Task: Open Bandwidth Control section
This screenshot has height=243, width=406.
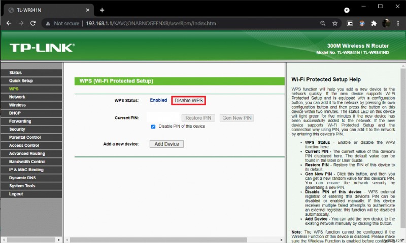Action: (31, 161)
